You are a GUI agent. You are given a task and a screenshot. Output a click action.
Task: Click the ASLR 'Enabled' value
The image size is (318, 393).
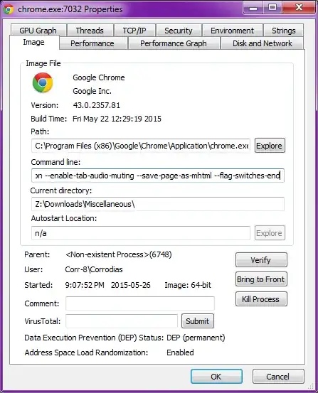point(180,352)
